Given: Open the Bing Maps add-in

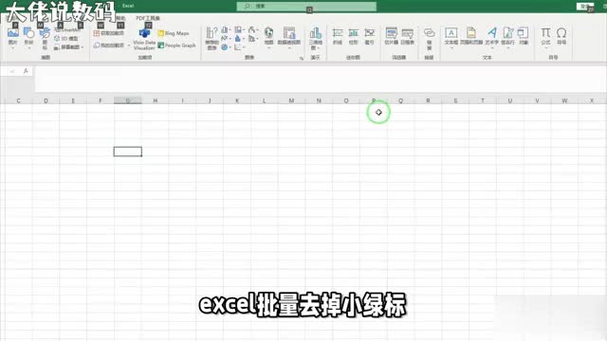Looking at the screenshot, I should click(x=174, y=33).
